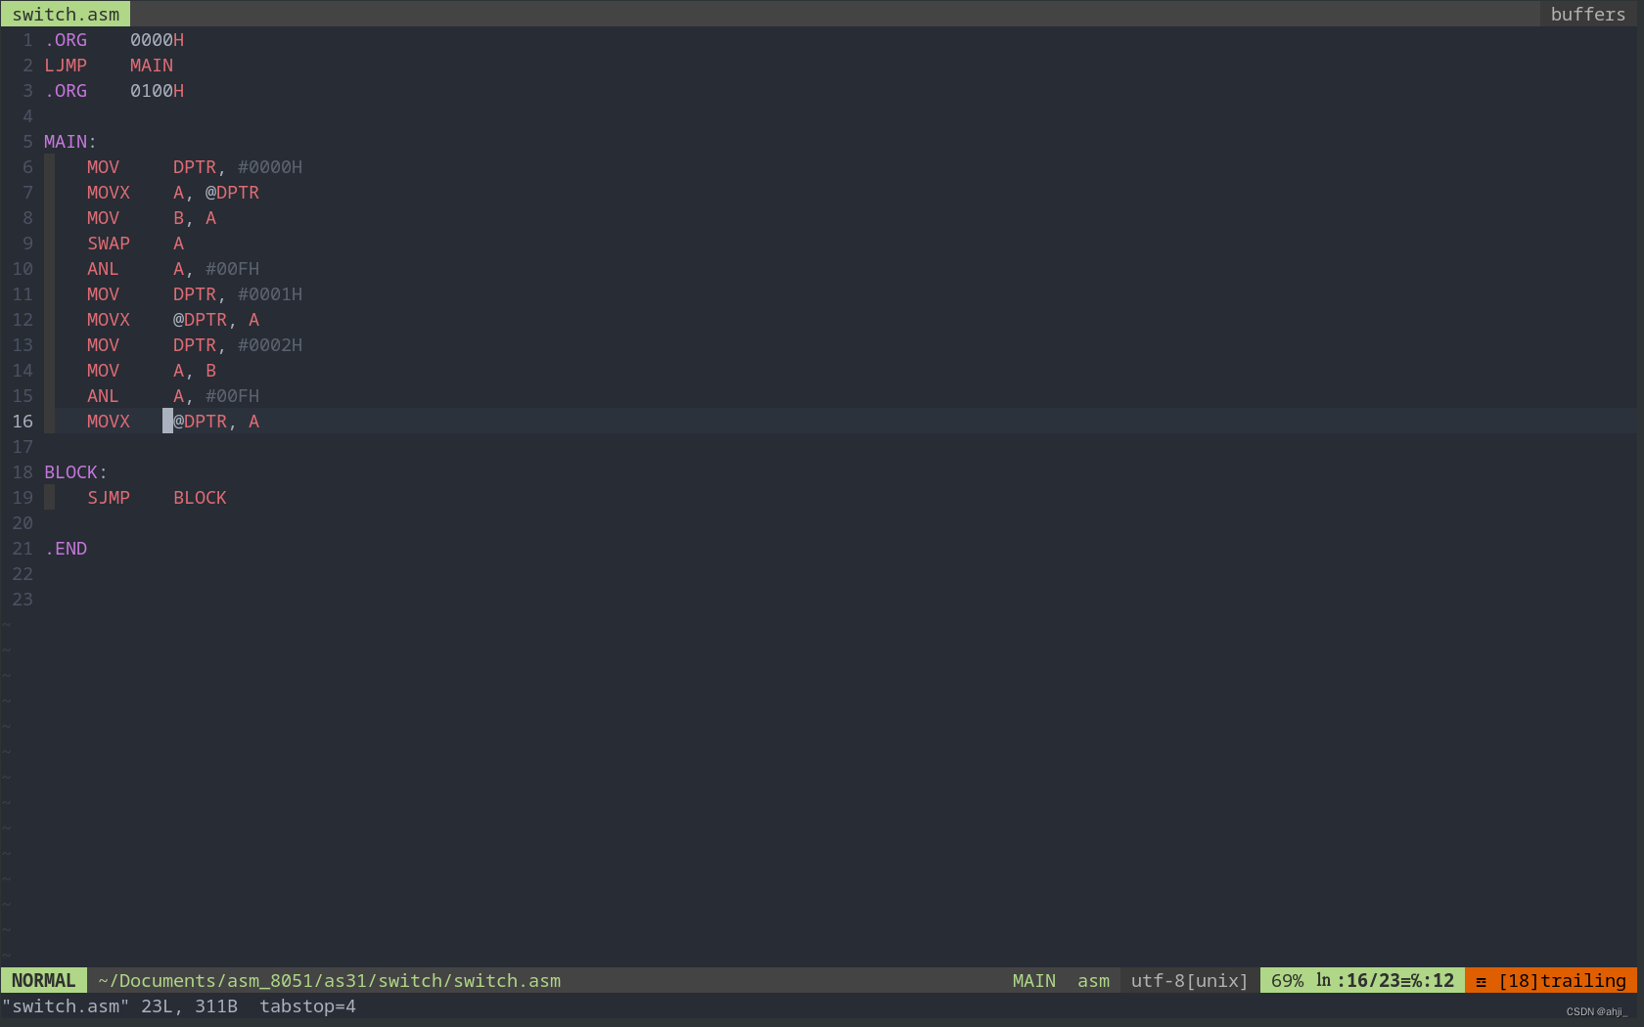
Task: Click the B, A operands on line 8
Action: point(195,218)
